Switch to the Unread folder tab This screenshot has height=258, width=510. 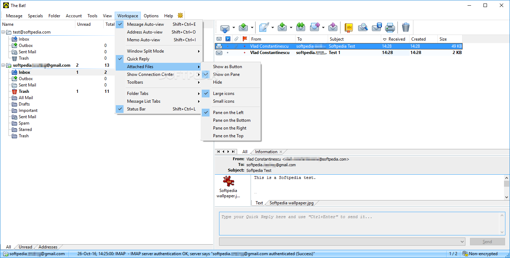click(x=25, y=247)
